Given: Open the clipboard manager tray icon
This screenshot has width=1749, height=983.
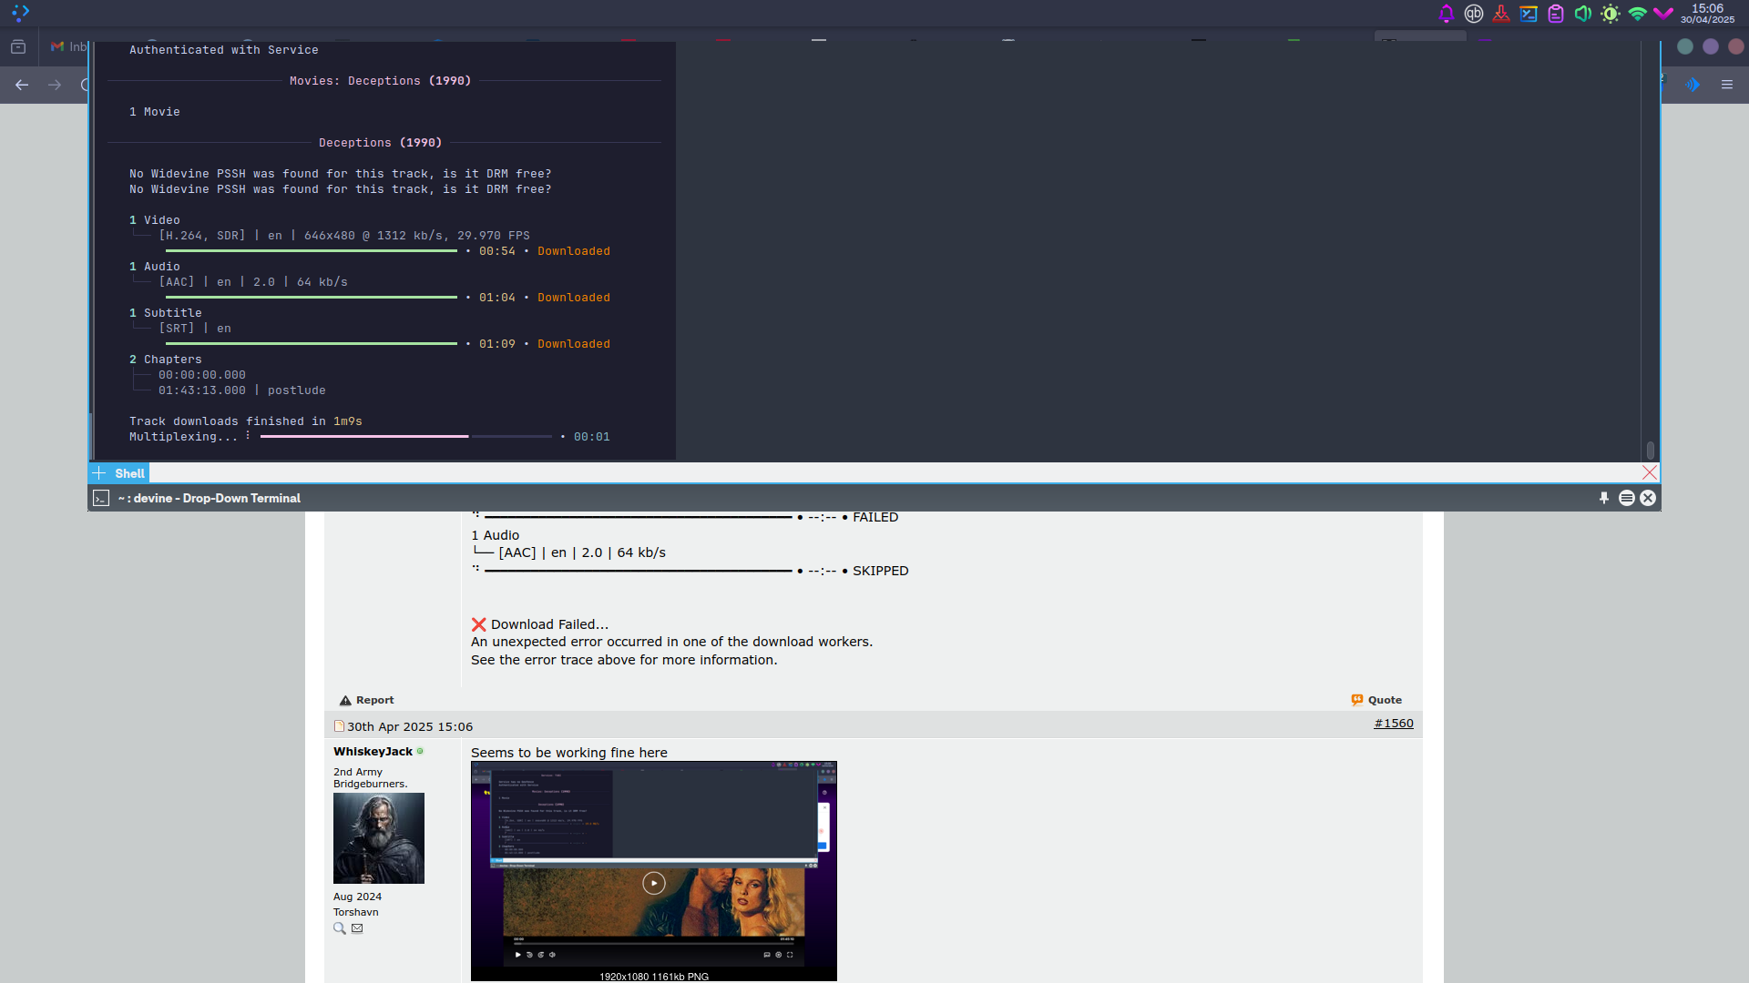Looking at the screenshot, I should point(1556,14).
